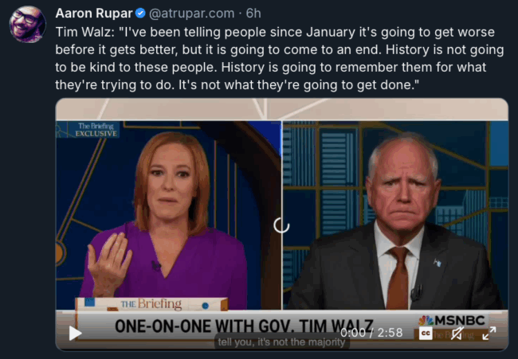Toggle closed captions with CC button
Image resolution: width=518 pixels, height=359 pixels.
click(426, 334)
